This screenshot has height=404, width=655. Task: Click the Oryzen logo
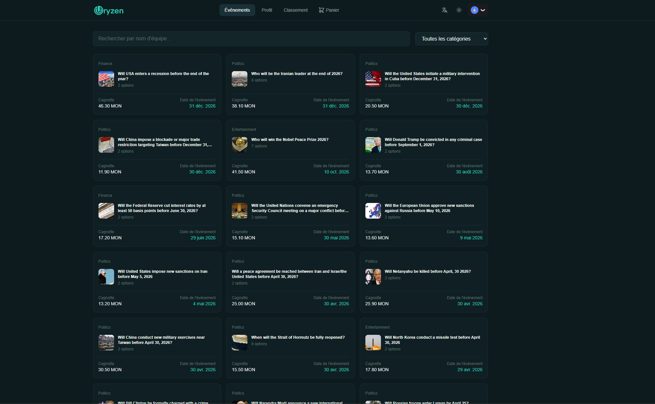(x=109, y=10)
